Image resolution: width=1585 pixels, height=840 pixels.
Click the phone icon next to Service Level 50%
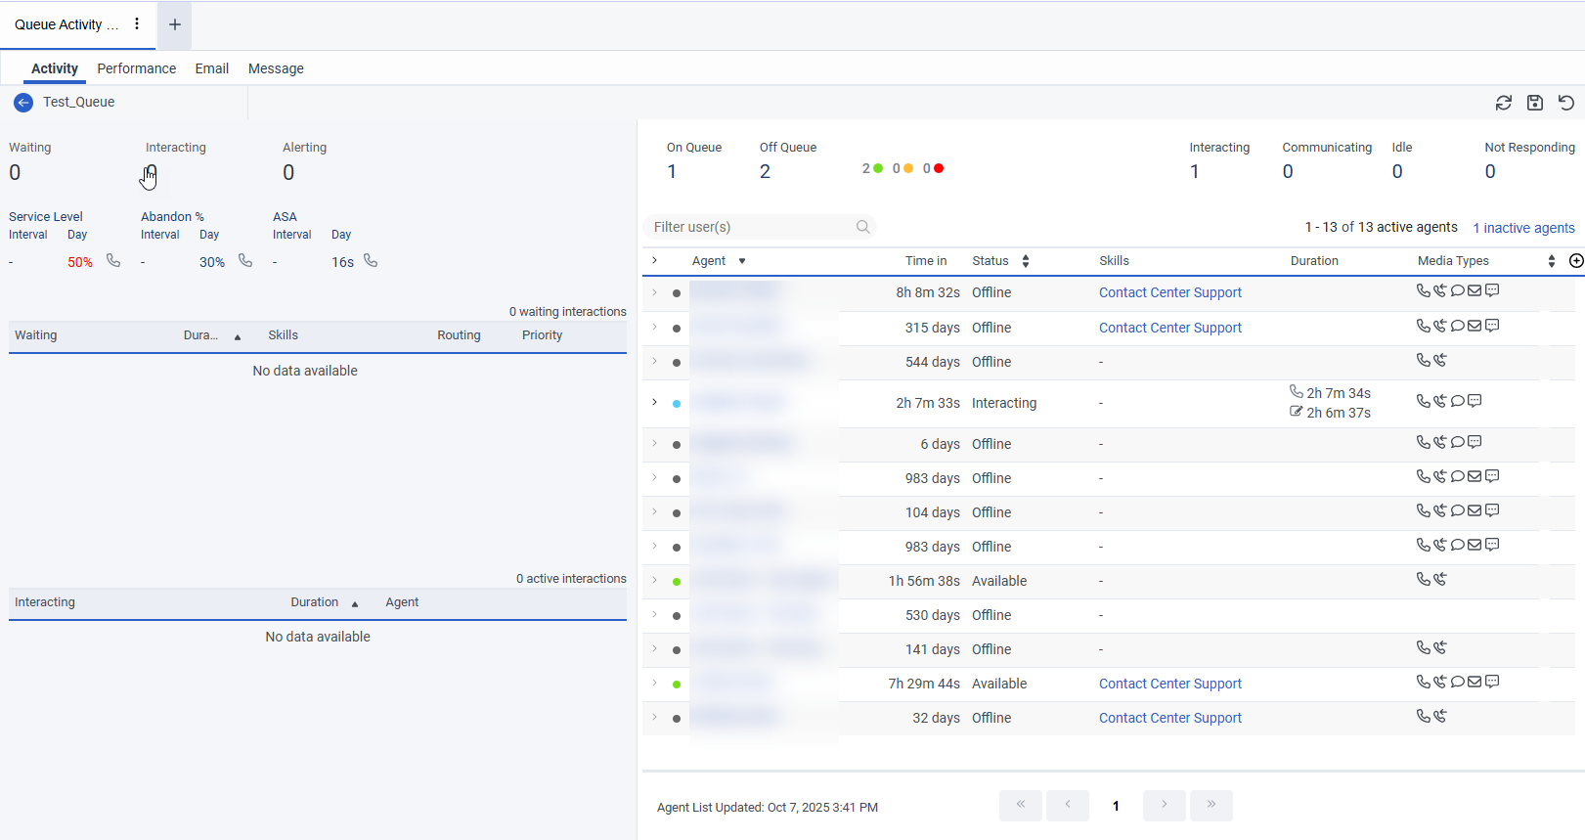[x=113, y=261]
